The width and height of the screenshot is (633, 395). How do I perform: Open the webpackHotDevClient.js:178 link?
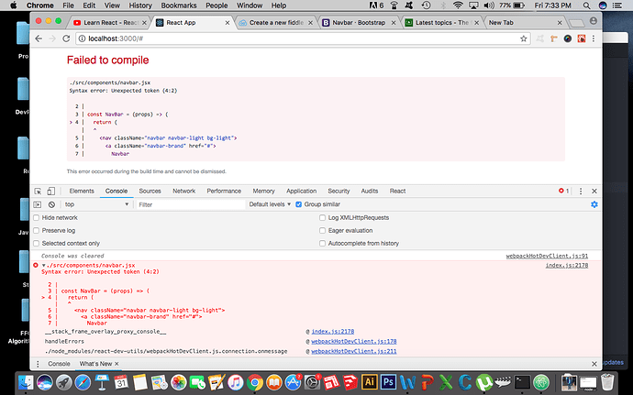[x=353, y=341]
